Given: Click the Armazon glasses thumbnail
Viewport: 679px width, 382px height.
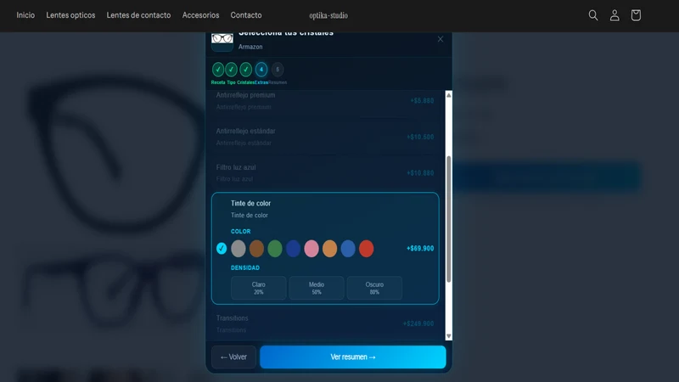Looking at the screenshot, I should [222, 42].
